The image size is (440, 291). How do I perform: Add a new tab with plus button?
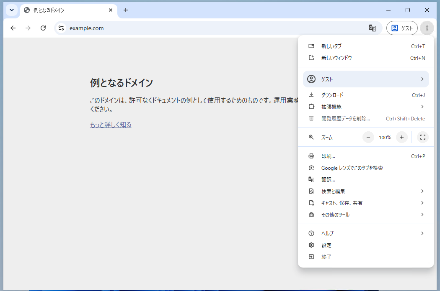click(126, 10)
